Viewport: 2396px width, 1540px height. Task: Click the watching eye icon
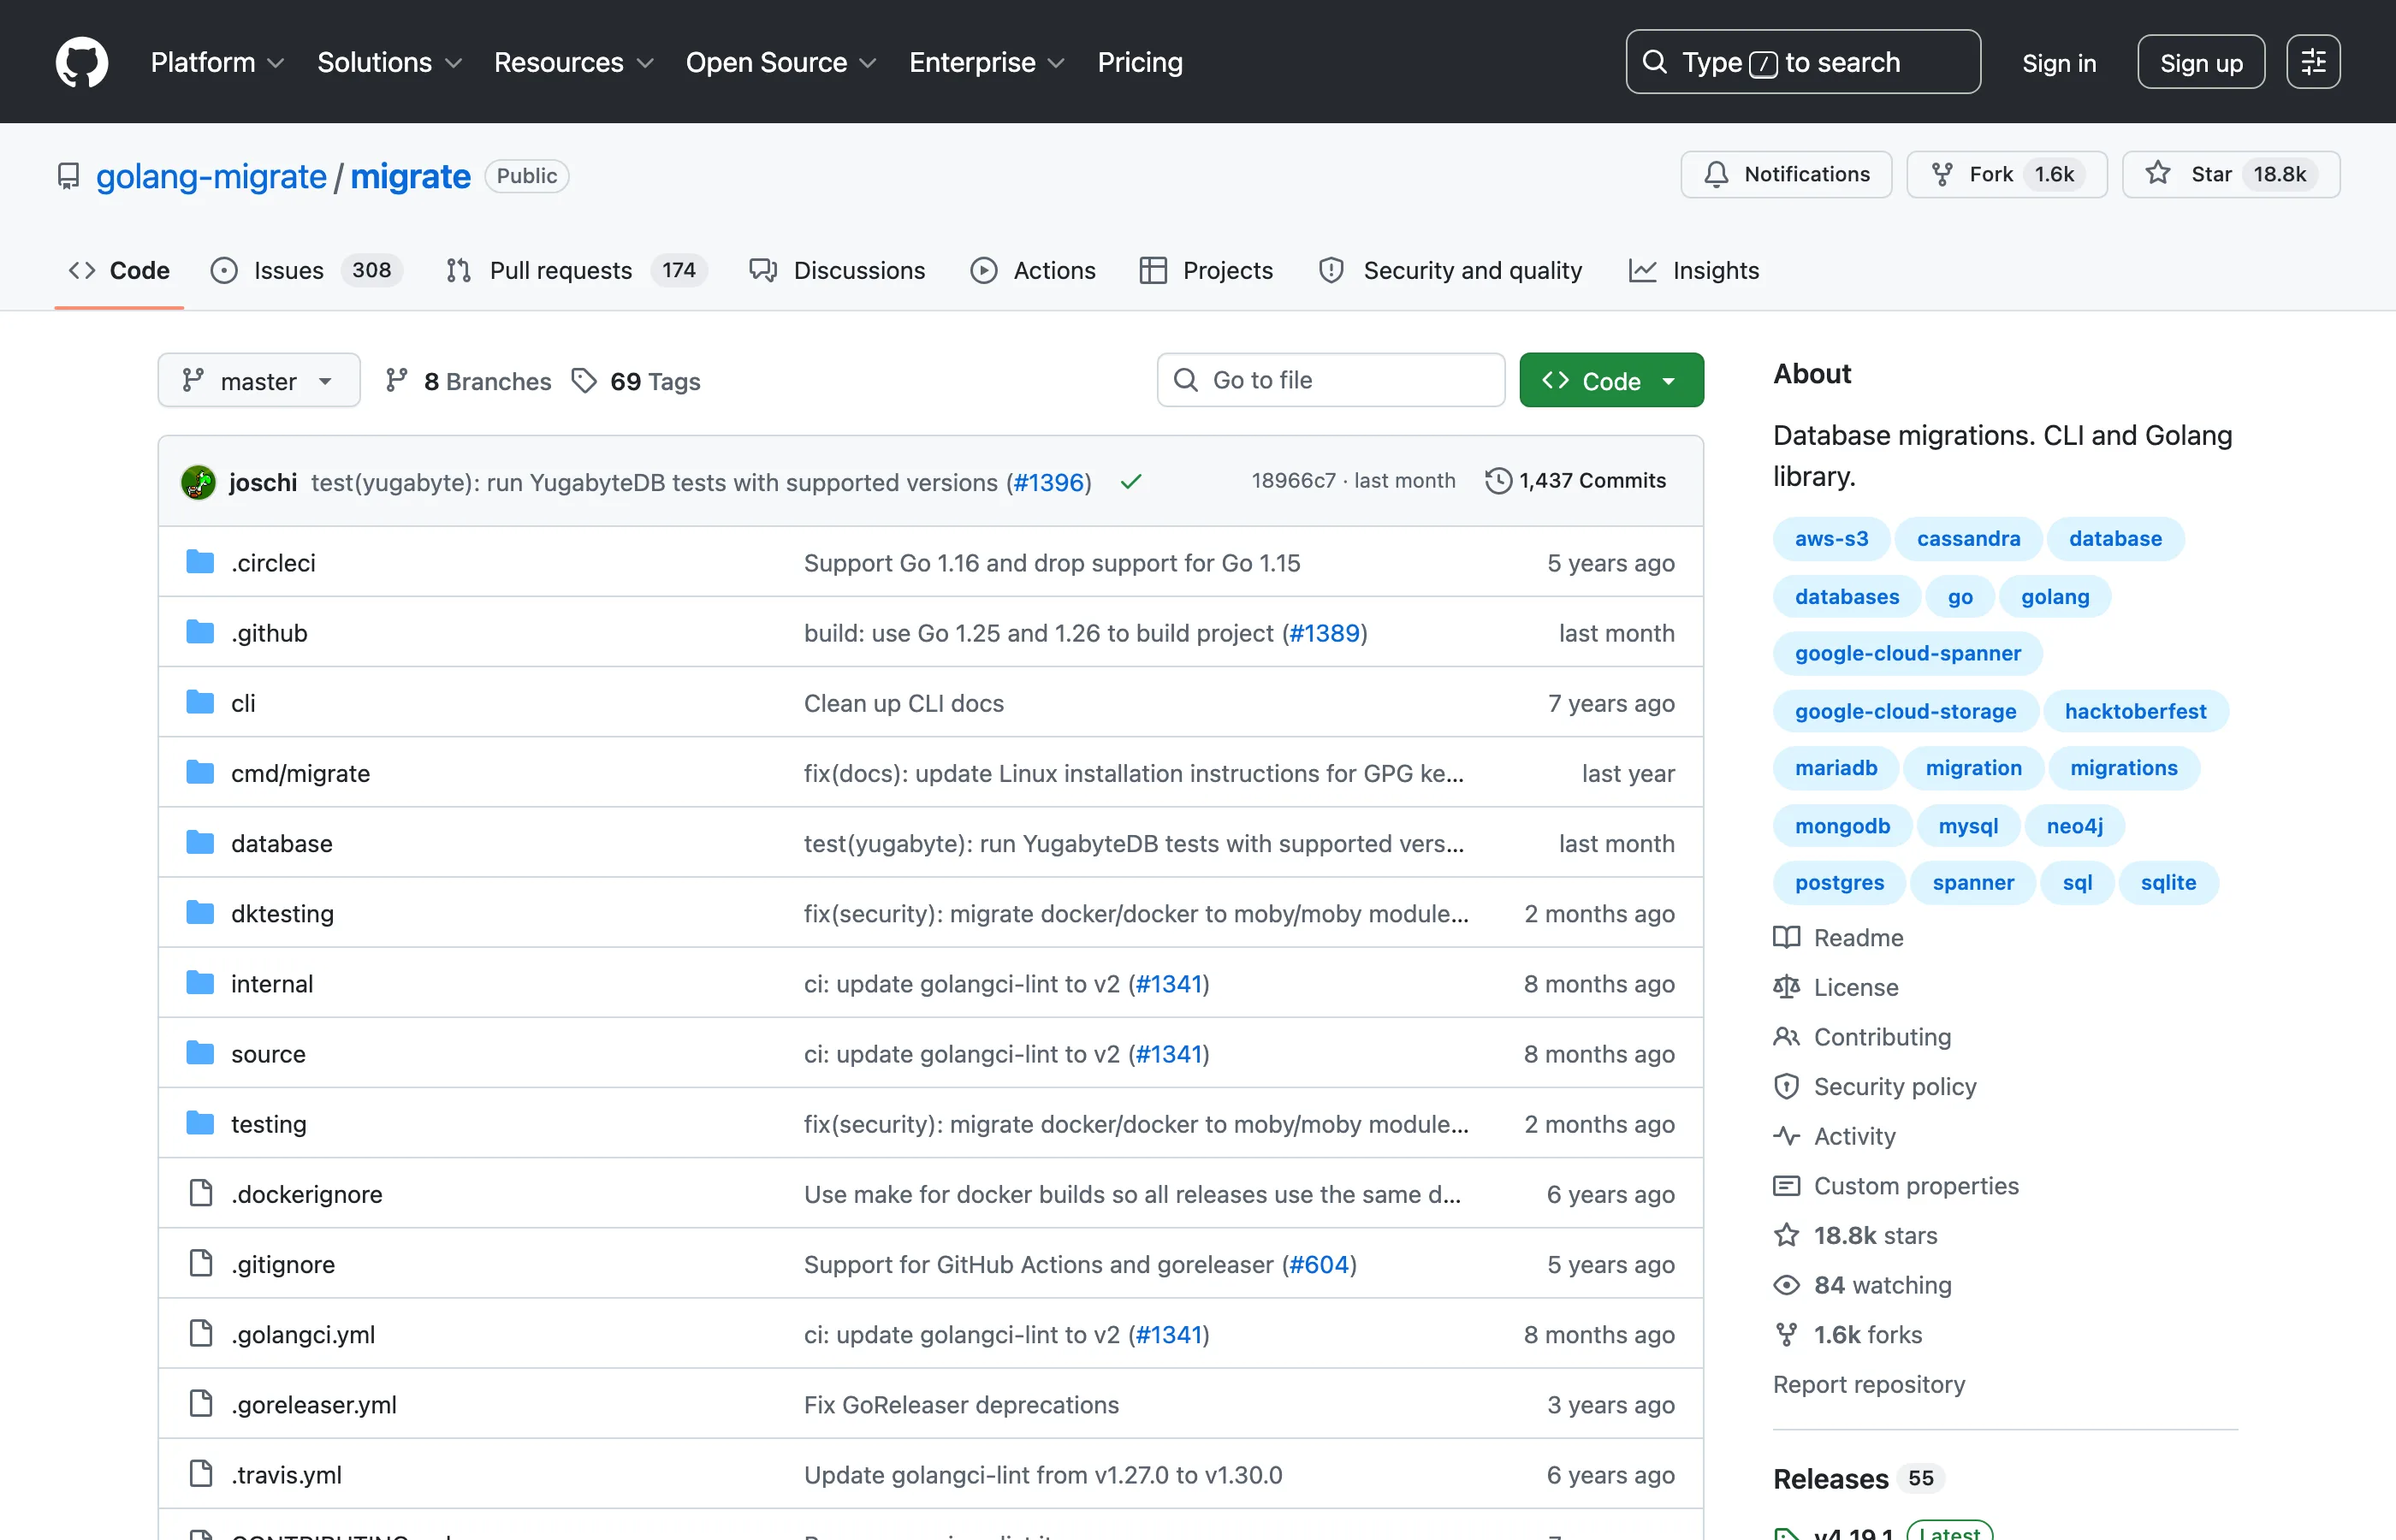(1786, 1285)
